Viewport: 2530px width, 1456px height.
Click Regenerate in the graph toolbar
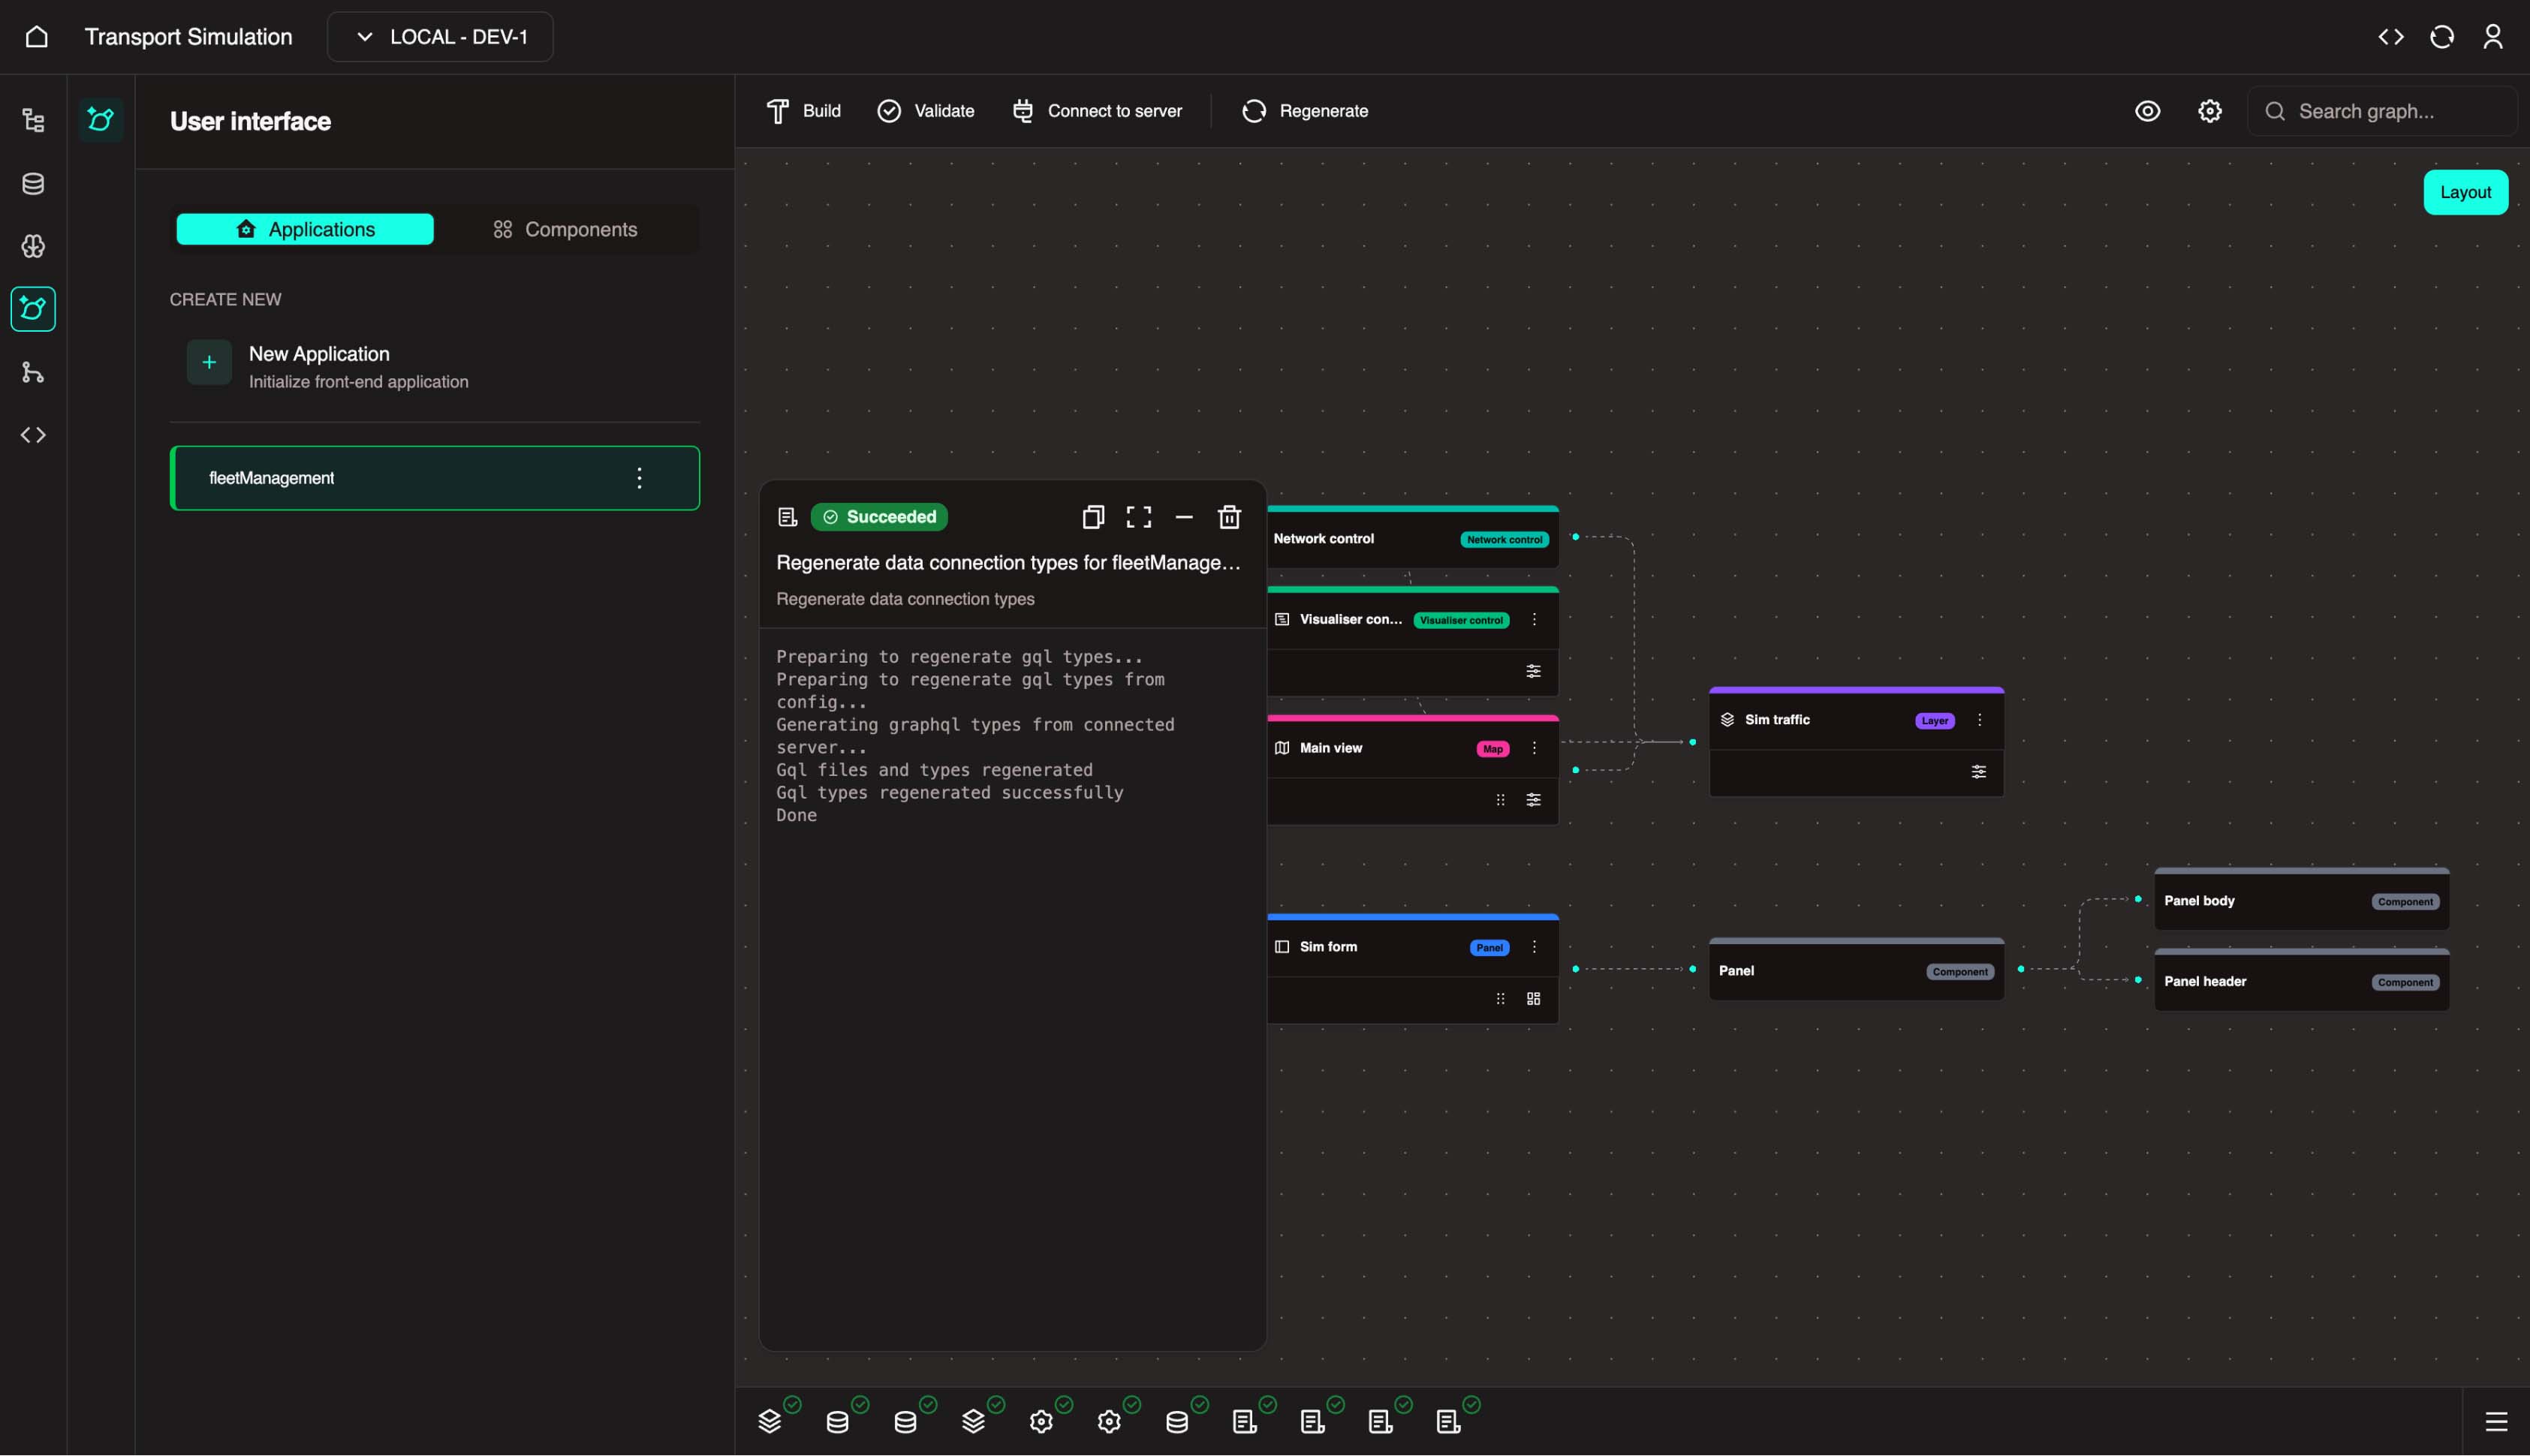point(1305,111)
